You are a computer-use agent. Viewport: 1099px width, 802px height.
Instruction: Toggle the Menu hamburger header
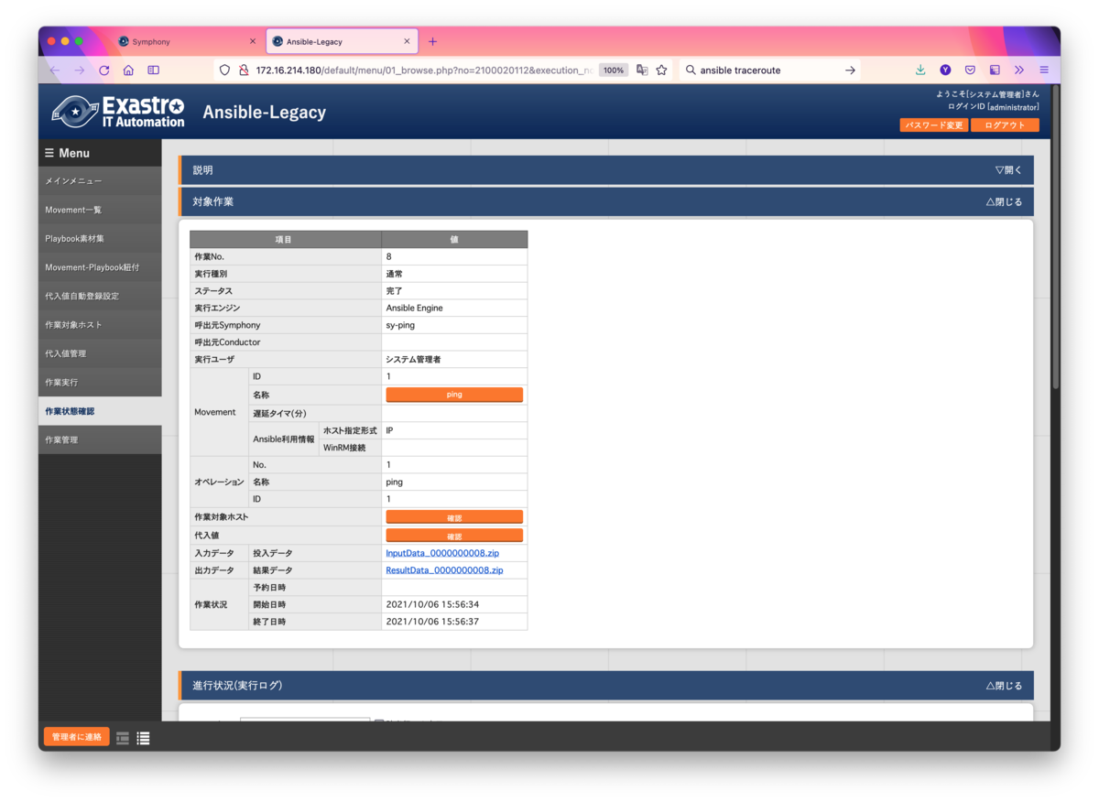coord(100,153)
